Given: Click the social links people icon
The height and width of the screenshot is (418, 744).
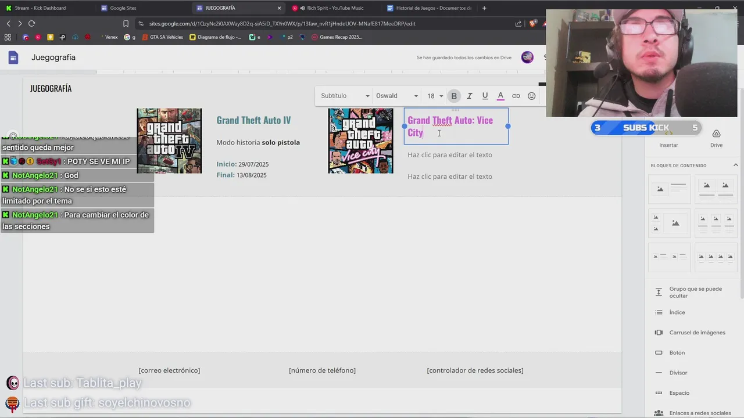Looking at the screenshot, I should pyautogui.click(x=659, y=413).
